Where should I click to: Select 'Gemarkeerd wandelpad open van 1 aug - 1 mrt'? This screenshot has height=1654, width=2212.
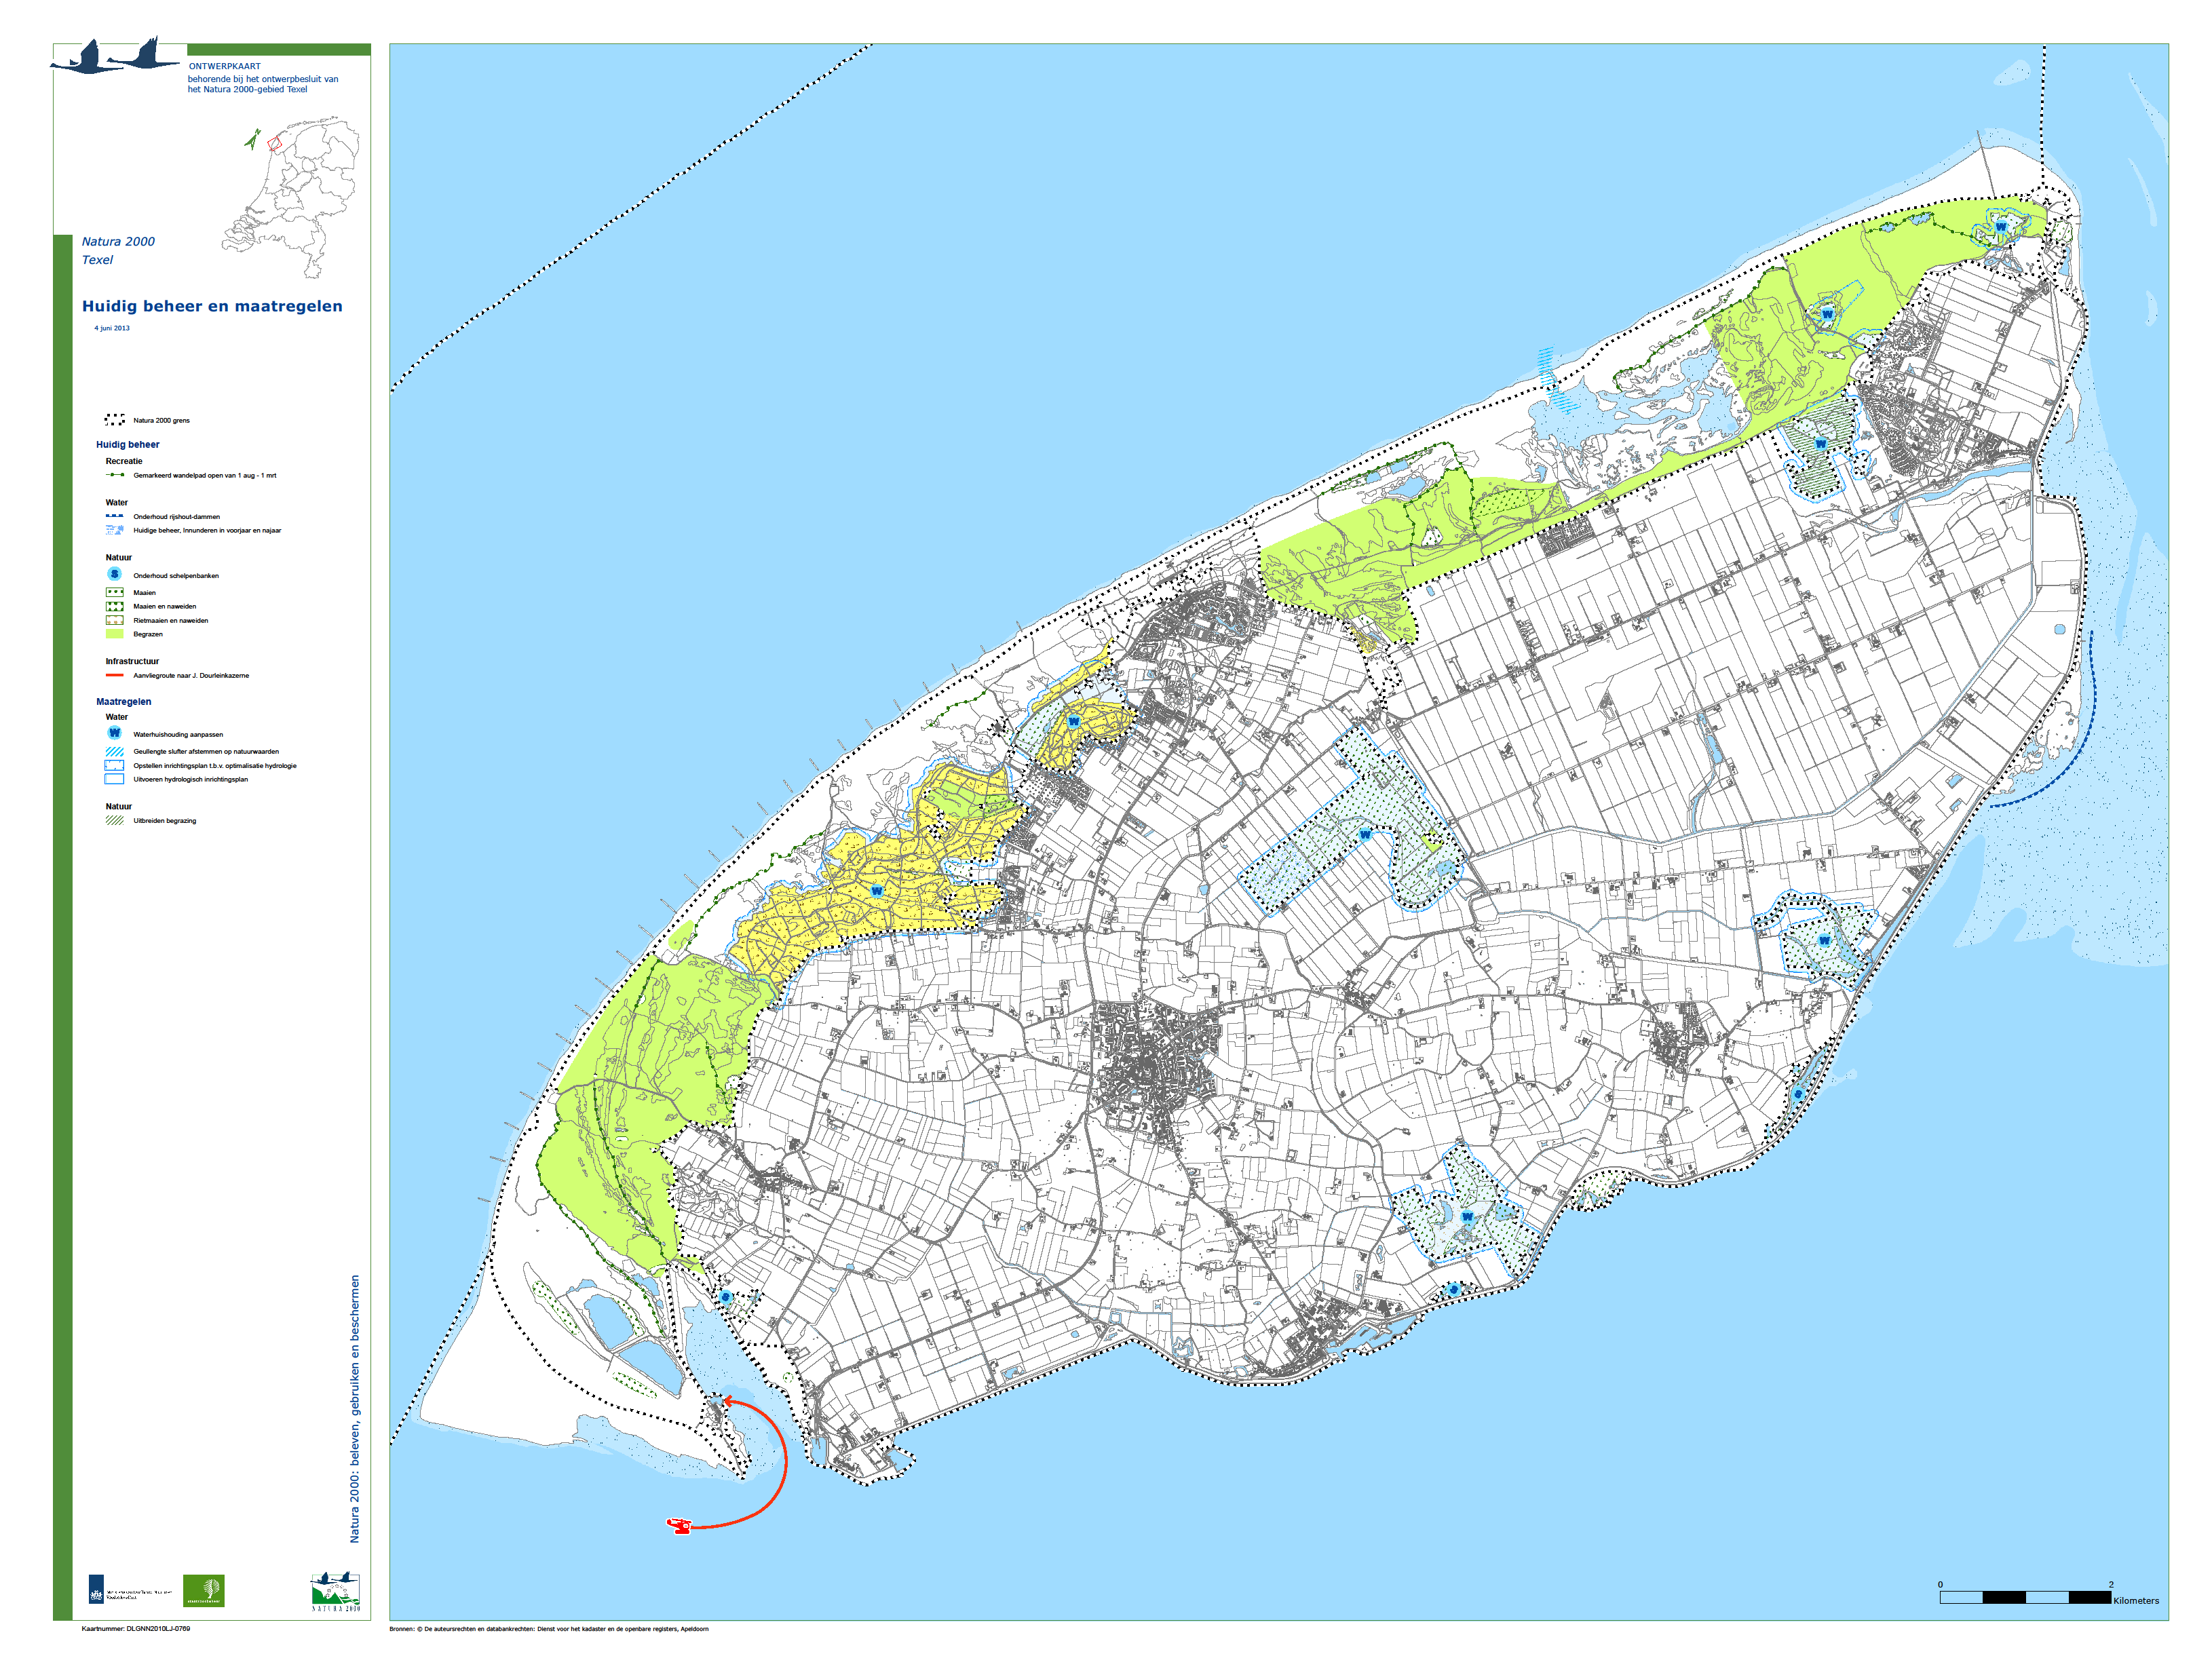[205, 475]
